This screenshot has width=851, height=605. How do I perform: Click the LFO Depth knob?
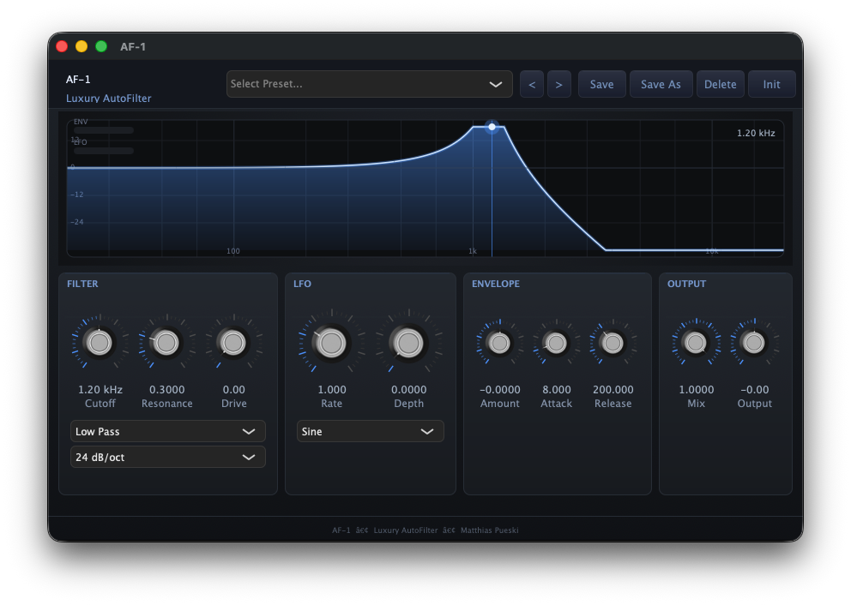pos(408,343)
